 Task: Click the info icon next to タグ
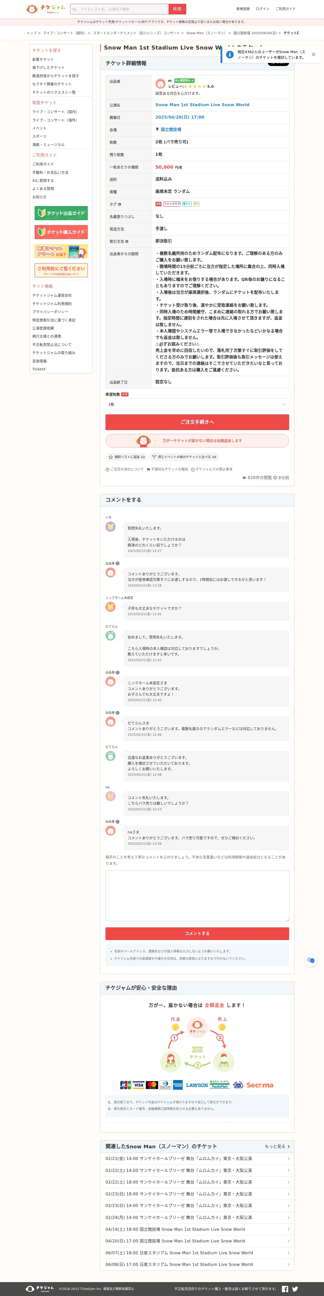tap(120, 204)
